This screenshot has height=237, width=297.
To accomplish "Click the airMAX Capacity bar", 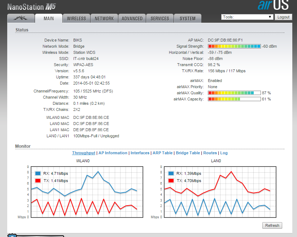I will point(234,99).
